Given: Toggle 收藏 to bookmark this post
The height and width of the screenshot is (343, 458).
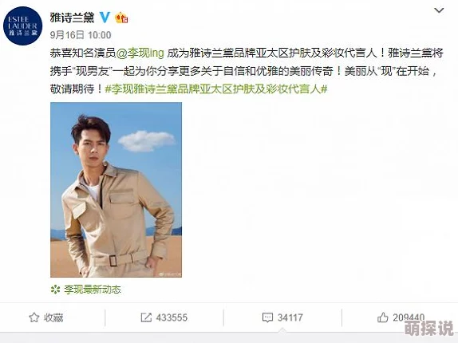Looking at the screenshot, I should click(53, 317).
